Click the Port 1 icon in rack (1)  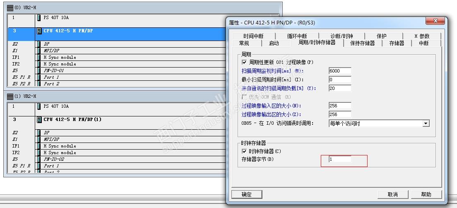tap(39, 166)
